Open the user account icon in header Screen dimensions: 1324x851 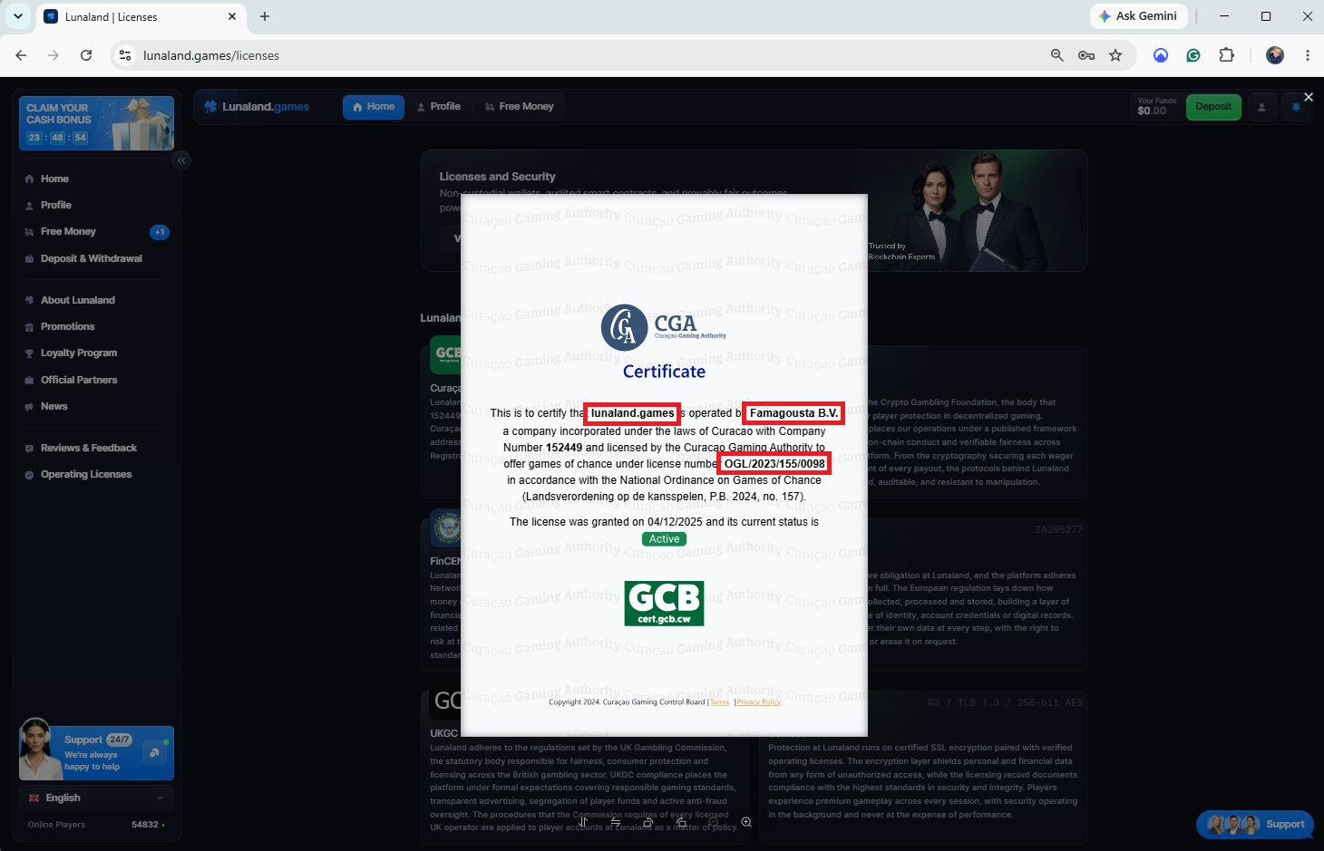click(1261, 107)
